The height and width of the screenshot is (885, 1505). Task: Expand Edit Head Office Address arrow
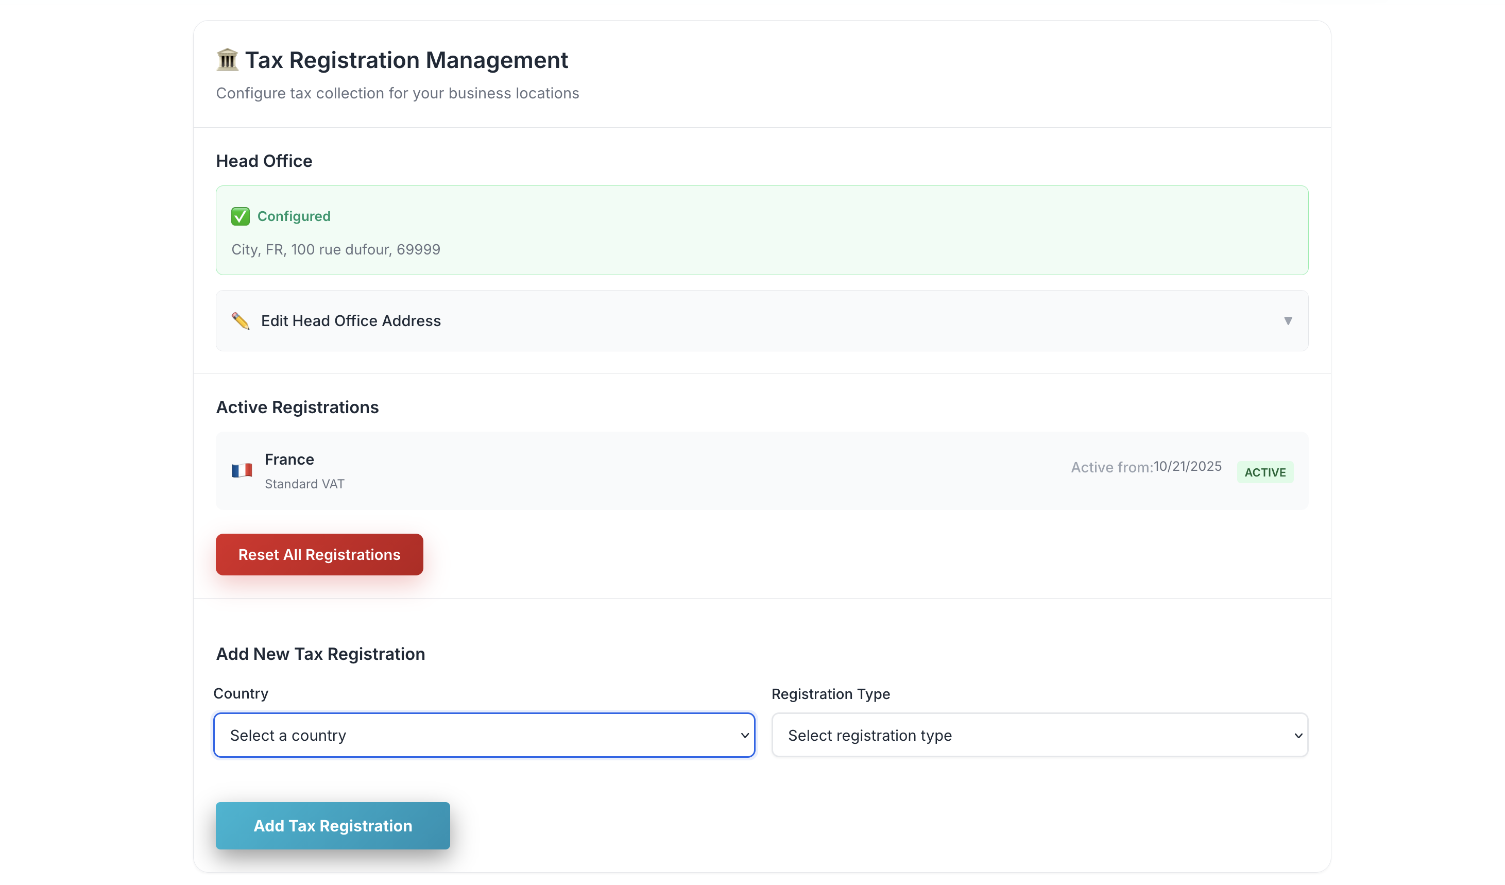[x=1288, y=321]
